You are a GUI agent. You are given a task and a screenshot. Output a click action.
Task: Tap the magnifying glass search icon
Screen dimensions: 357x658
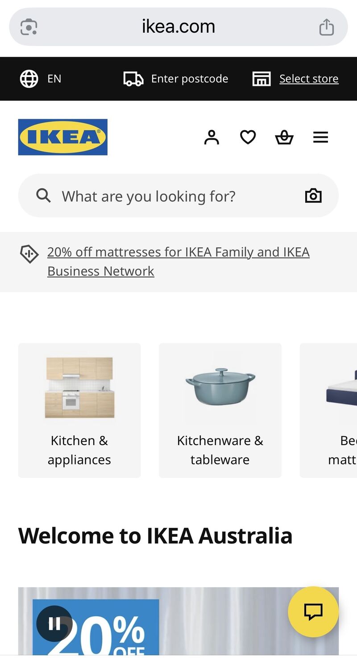click(43, 196)
